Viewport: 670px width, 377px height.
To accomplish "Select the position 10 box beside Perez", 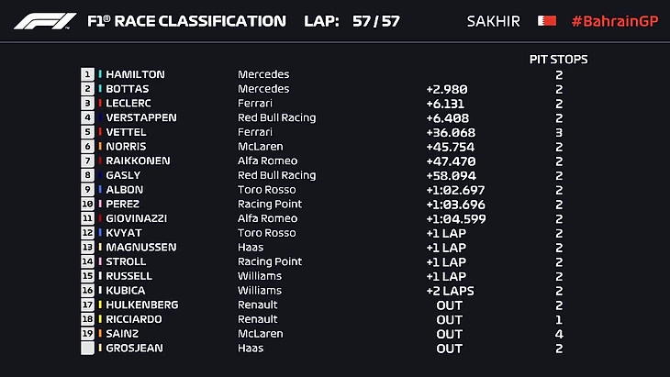I will click(x=88, y=204).
